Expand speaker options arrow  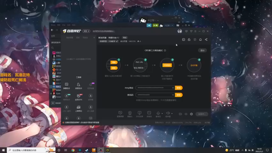pyautogui.click(x=172, y=114)
